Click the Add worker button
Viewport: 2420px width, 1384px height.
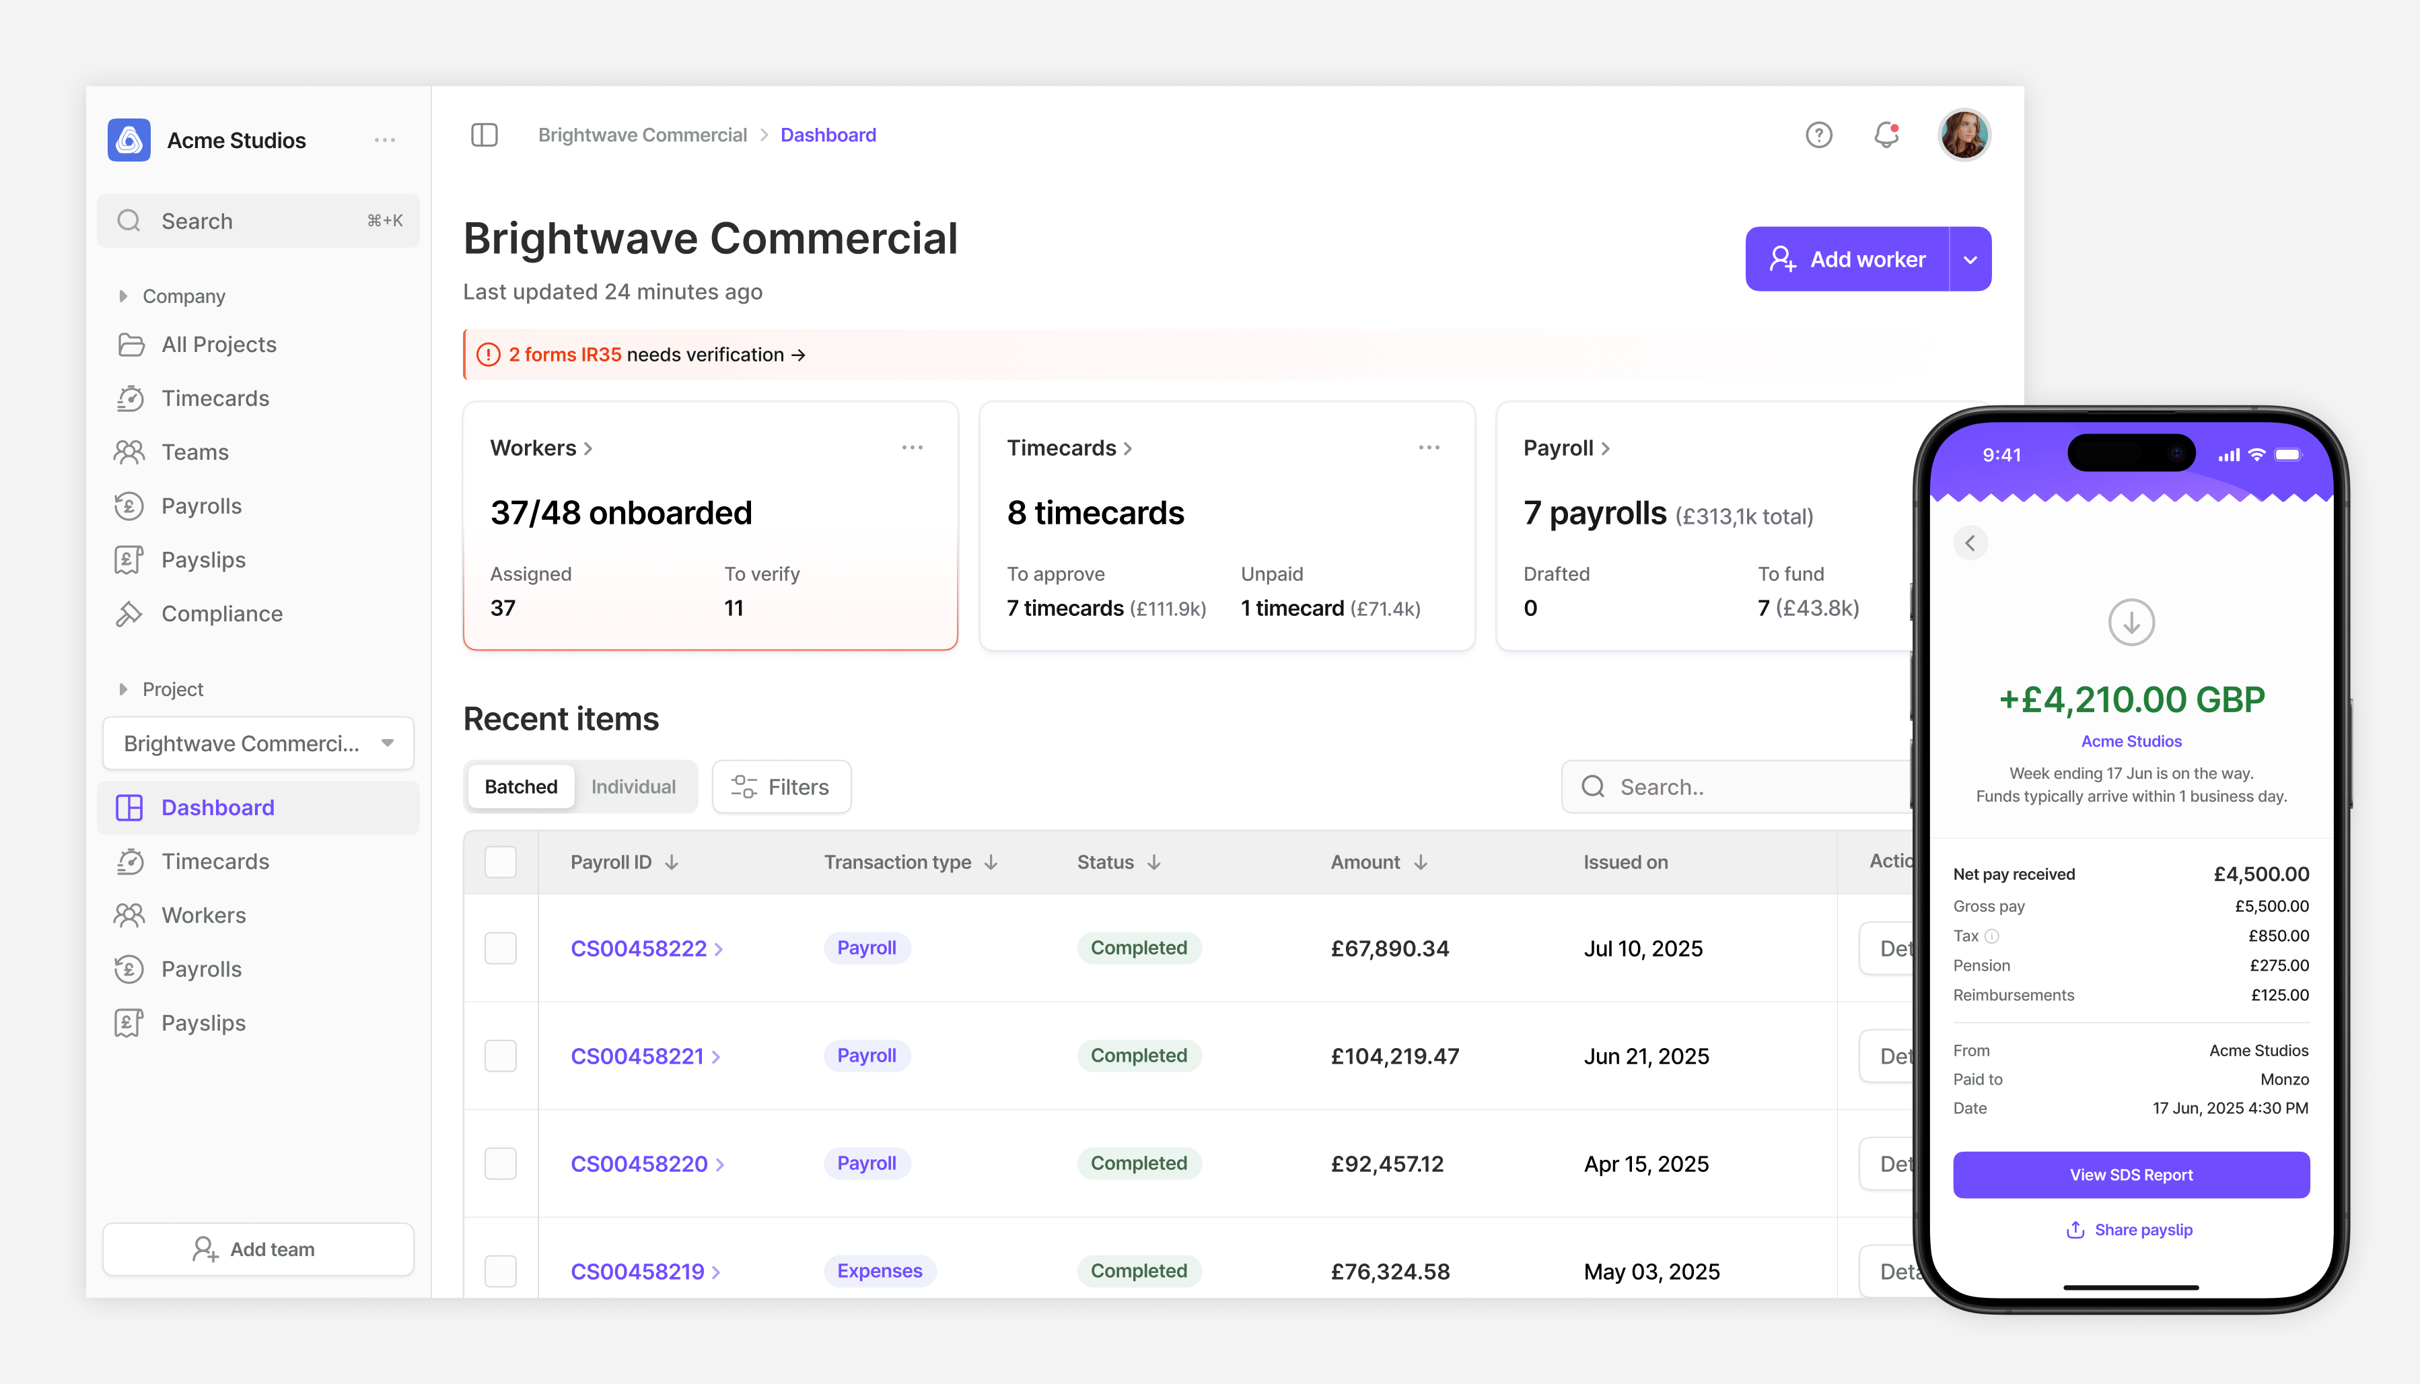[x=1847, y=260]
